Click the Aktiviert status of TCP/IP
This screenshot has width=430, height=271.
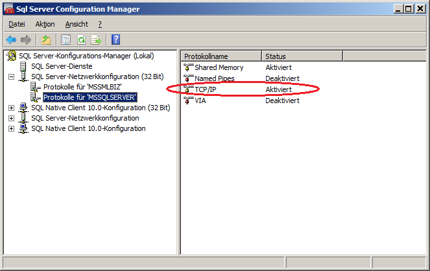[x=279, y=89]
